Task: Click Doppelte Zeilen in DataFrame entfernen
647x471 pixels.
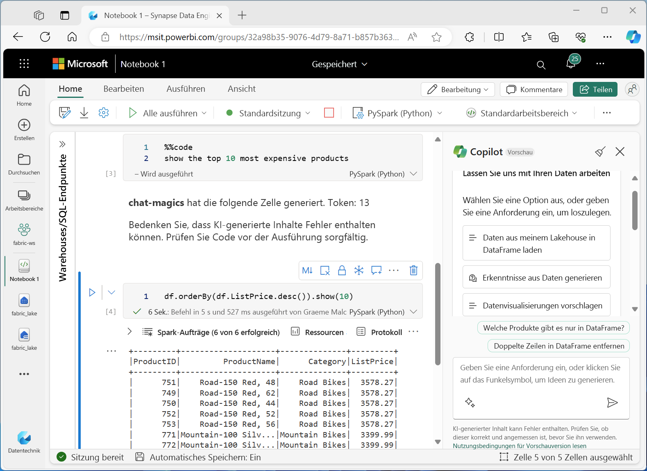Action: 559,346
